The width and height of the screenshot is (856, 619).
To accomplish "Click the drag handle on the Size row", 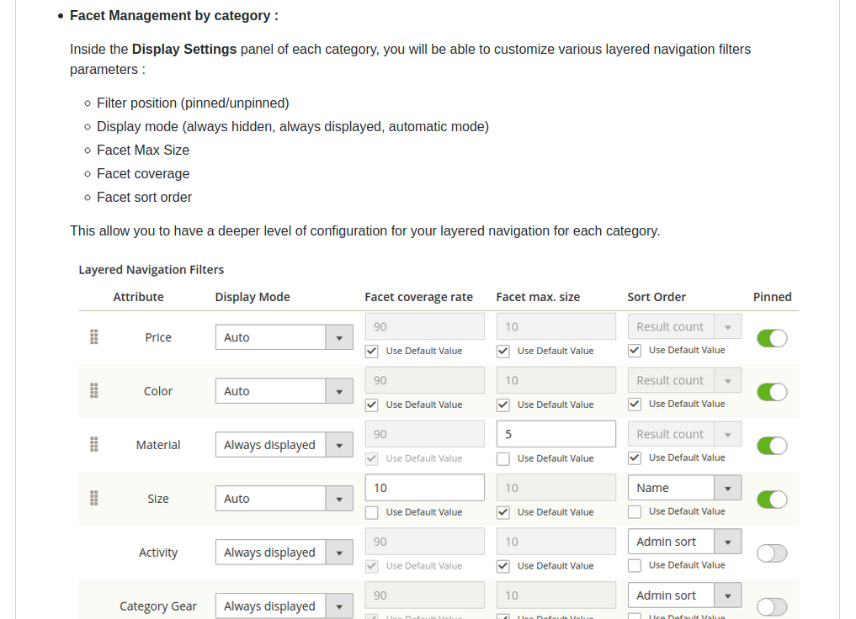I will pos(93,499).
